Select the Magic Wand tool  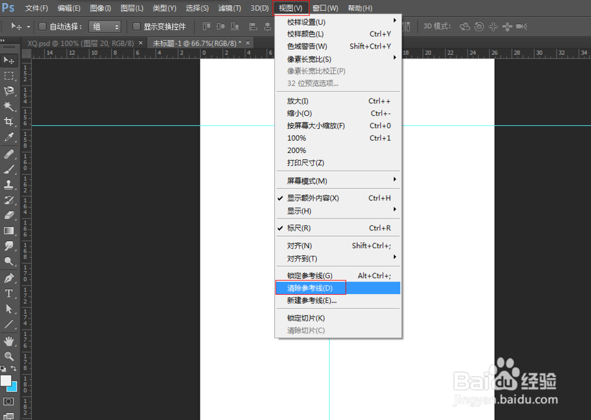(9, 106)
